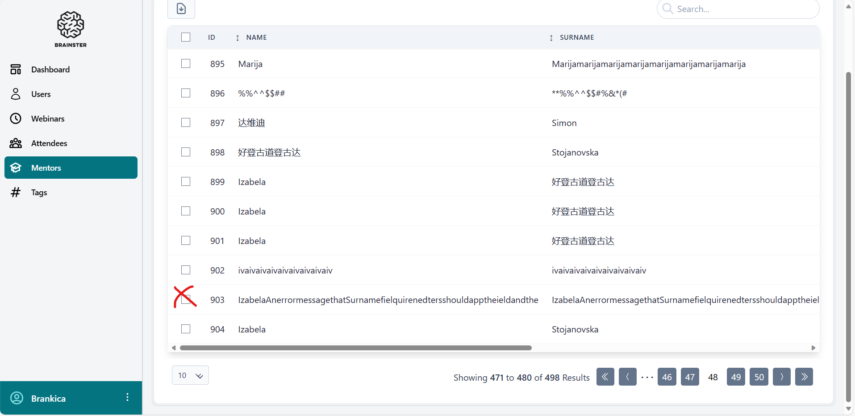The image size is (855, 416).
Task: Sort table by Name column arrow
Action: [238, 38]
